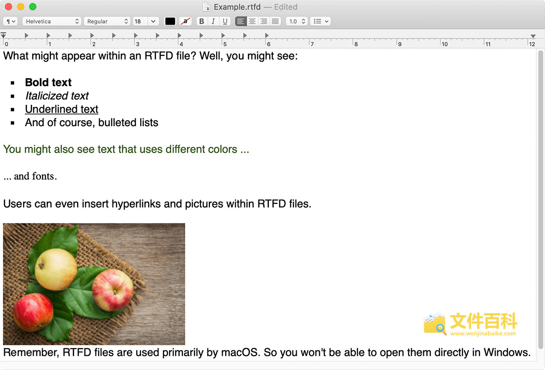Click the 'Underlined text' list item

click(62, 109)
